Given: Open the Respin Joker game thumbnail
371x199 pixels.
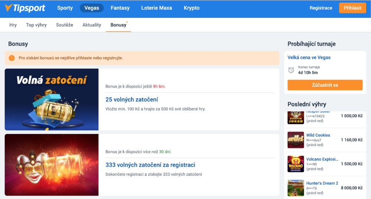Looking at the screenshot, I should 296,117.
